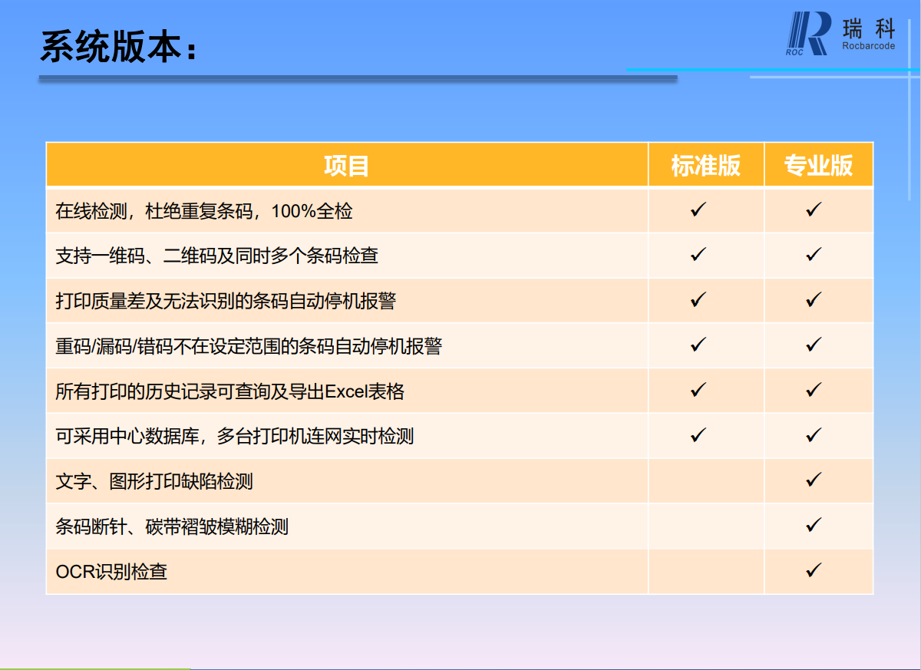
Task: Click the row text mentioning Excel表格
Action: click(229, 391)
